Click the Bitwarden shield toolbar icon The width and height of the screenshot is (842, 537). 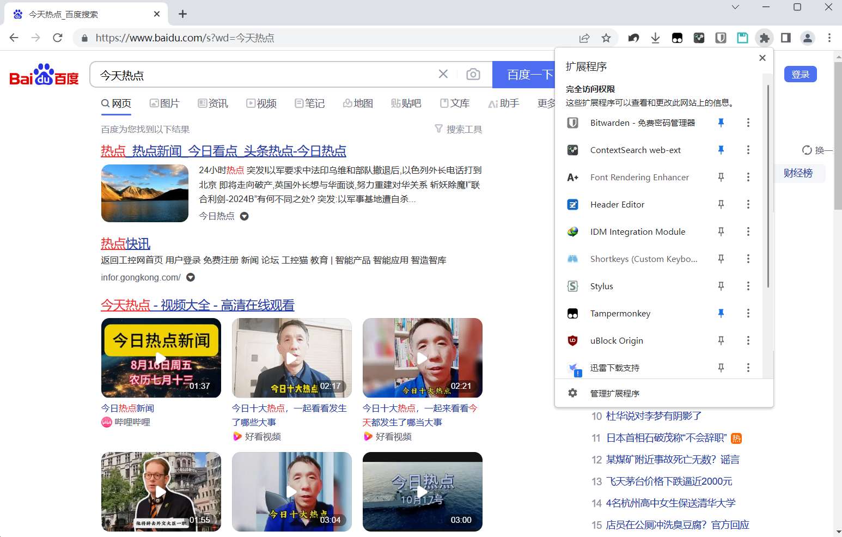721,38
